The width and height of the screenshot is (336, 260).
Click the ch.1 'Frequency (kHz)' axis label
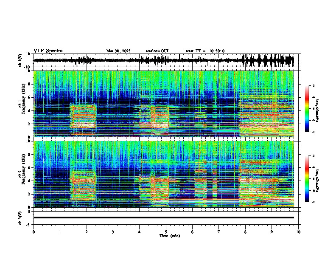coord(23,99)
